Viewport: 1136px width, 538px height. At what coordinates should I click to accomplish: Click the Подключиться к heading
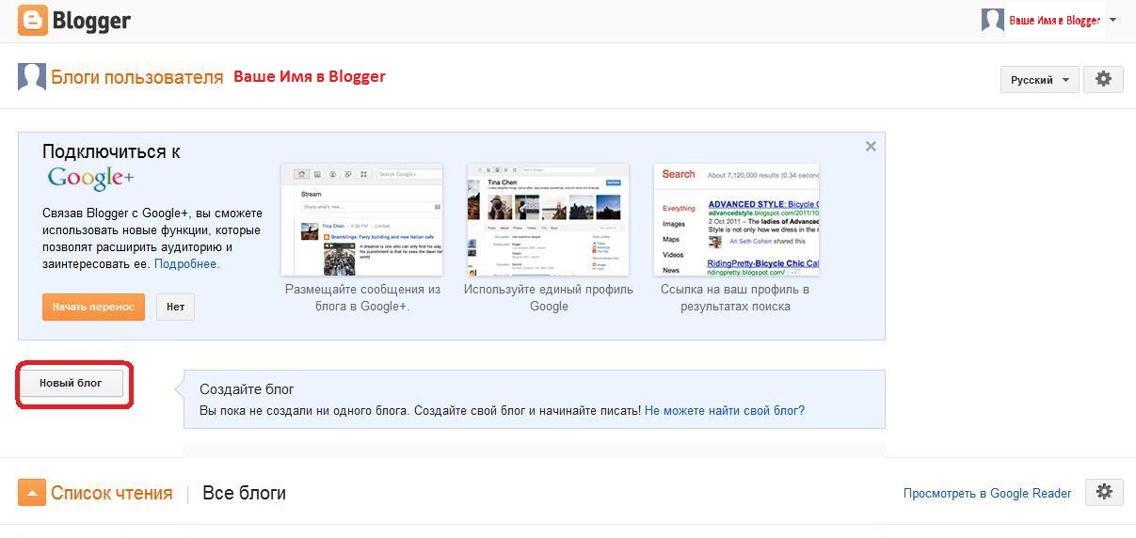tap(111, 151)
